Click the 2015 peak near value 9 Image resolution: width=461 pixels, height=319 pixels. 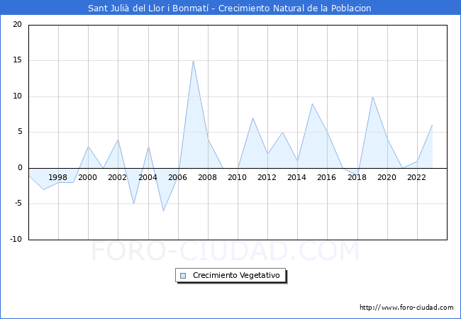[x=312, y=103]
